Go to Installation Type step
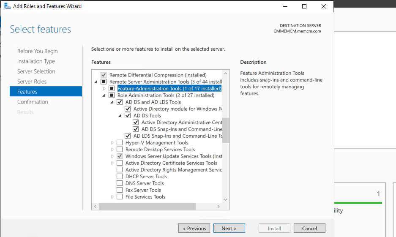This screenshot has height=237, width=396. pyautogui.click(x=36, y=61)
